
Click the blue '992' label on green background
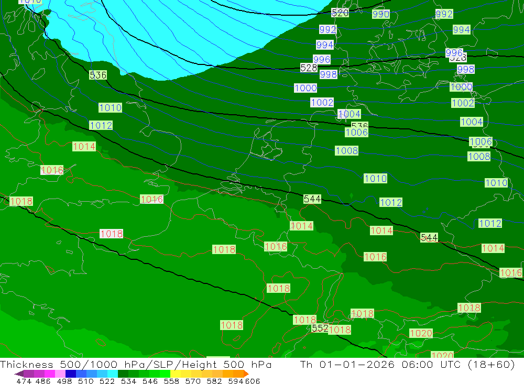(444, 14)
